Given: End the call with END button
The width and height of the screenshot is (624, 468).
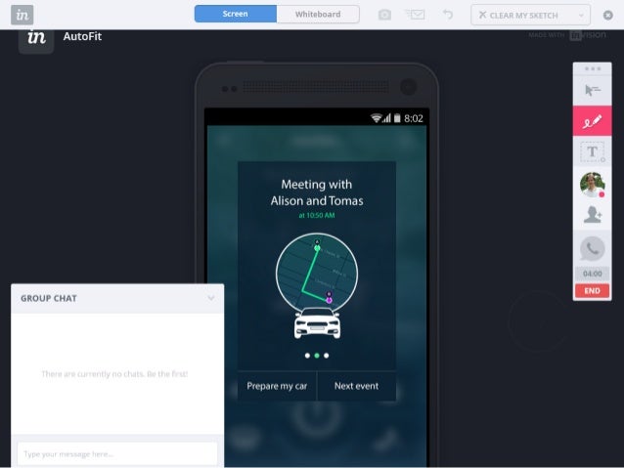Looking at the screenshot, I should (592, 290).
